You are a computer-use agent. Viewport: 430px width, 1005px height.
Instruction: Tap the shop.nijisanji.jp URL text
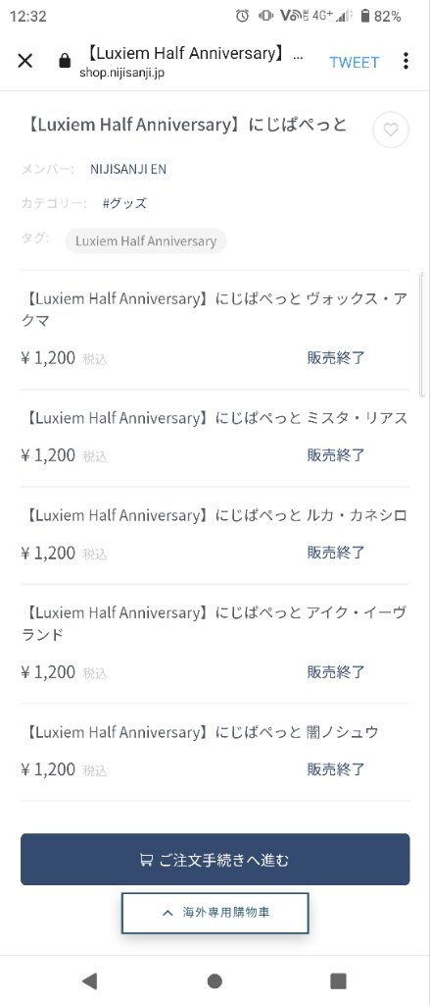(x=121, y=73)
